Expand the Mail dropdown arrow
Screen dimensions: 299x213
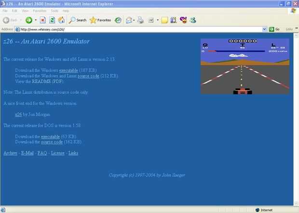[134, 20]
